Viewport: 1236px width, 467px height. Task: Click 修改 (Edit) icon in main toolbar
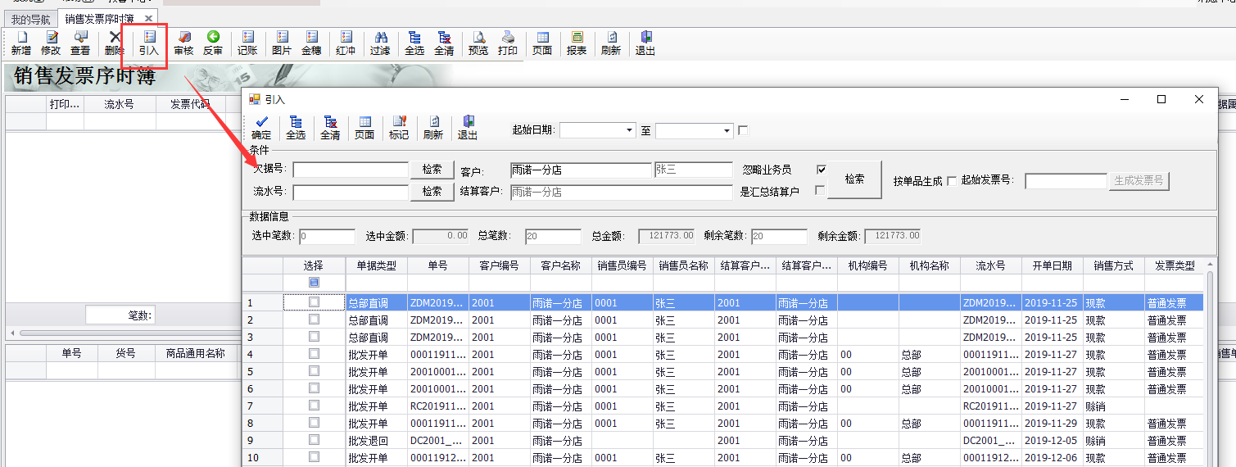(51, 43)
